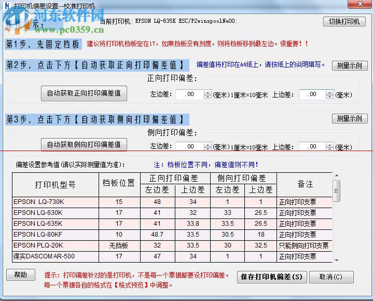Click 自动获取侧向打印偏差值 button
This screenshot has height=301, width=373.
point(84,144)
